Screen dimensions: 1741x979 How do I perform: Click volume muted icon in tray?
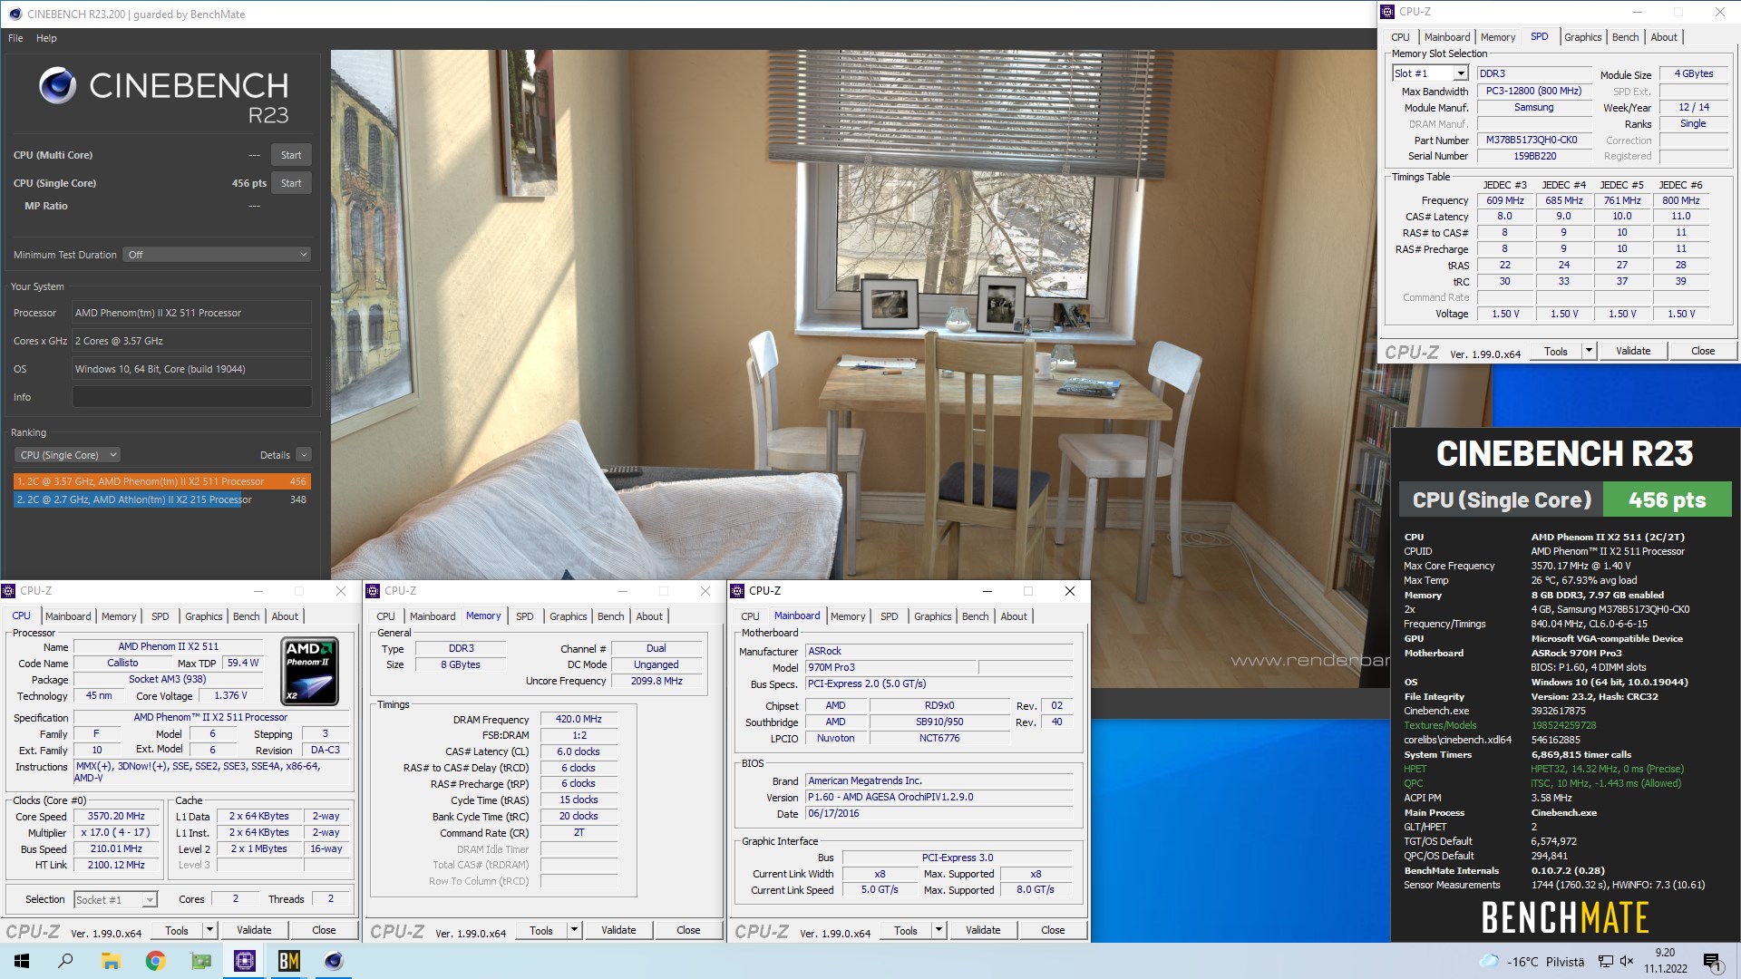pyautogui.click(x=1627, y=961)
